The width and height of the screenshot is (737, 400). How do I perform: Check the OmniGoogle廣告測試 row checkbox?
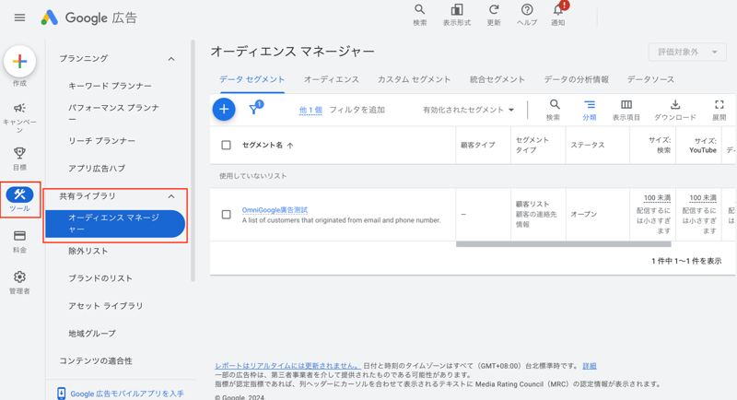pyautogui.click(x=226, y=215)
